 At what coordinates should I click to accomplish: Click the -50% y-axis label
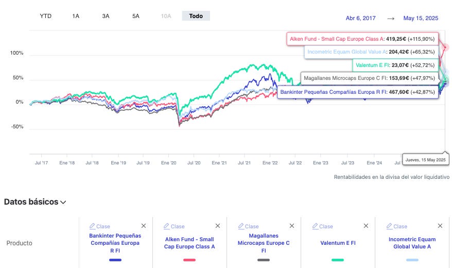pos(18,127)
